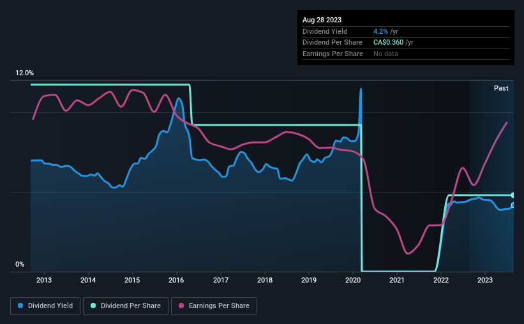524x324 pixels.
Task: Click the blue Dividend Yield legend dot
Action: [x=20, y=306]
